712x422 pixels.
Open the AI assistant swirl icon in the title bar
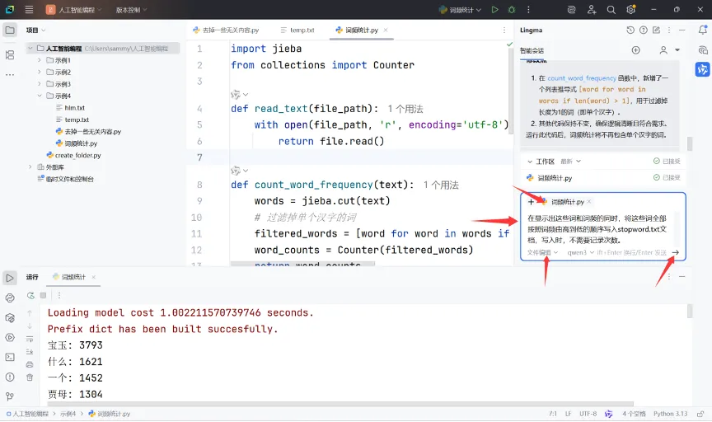pyautogui.click(x=572, y=10)
